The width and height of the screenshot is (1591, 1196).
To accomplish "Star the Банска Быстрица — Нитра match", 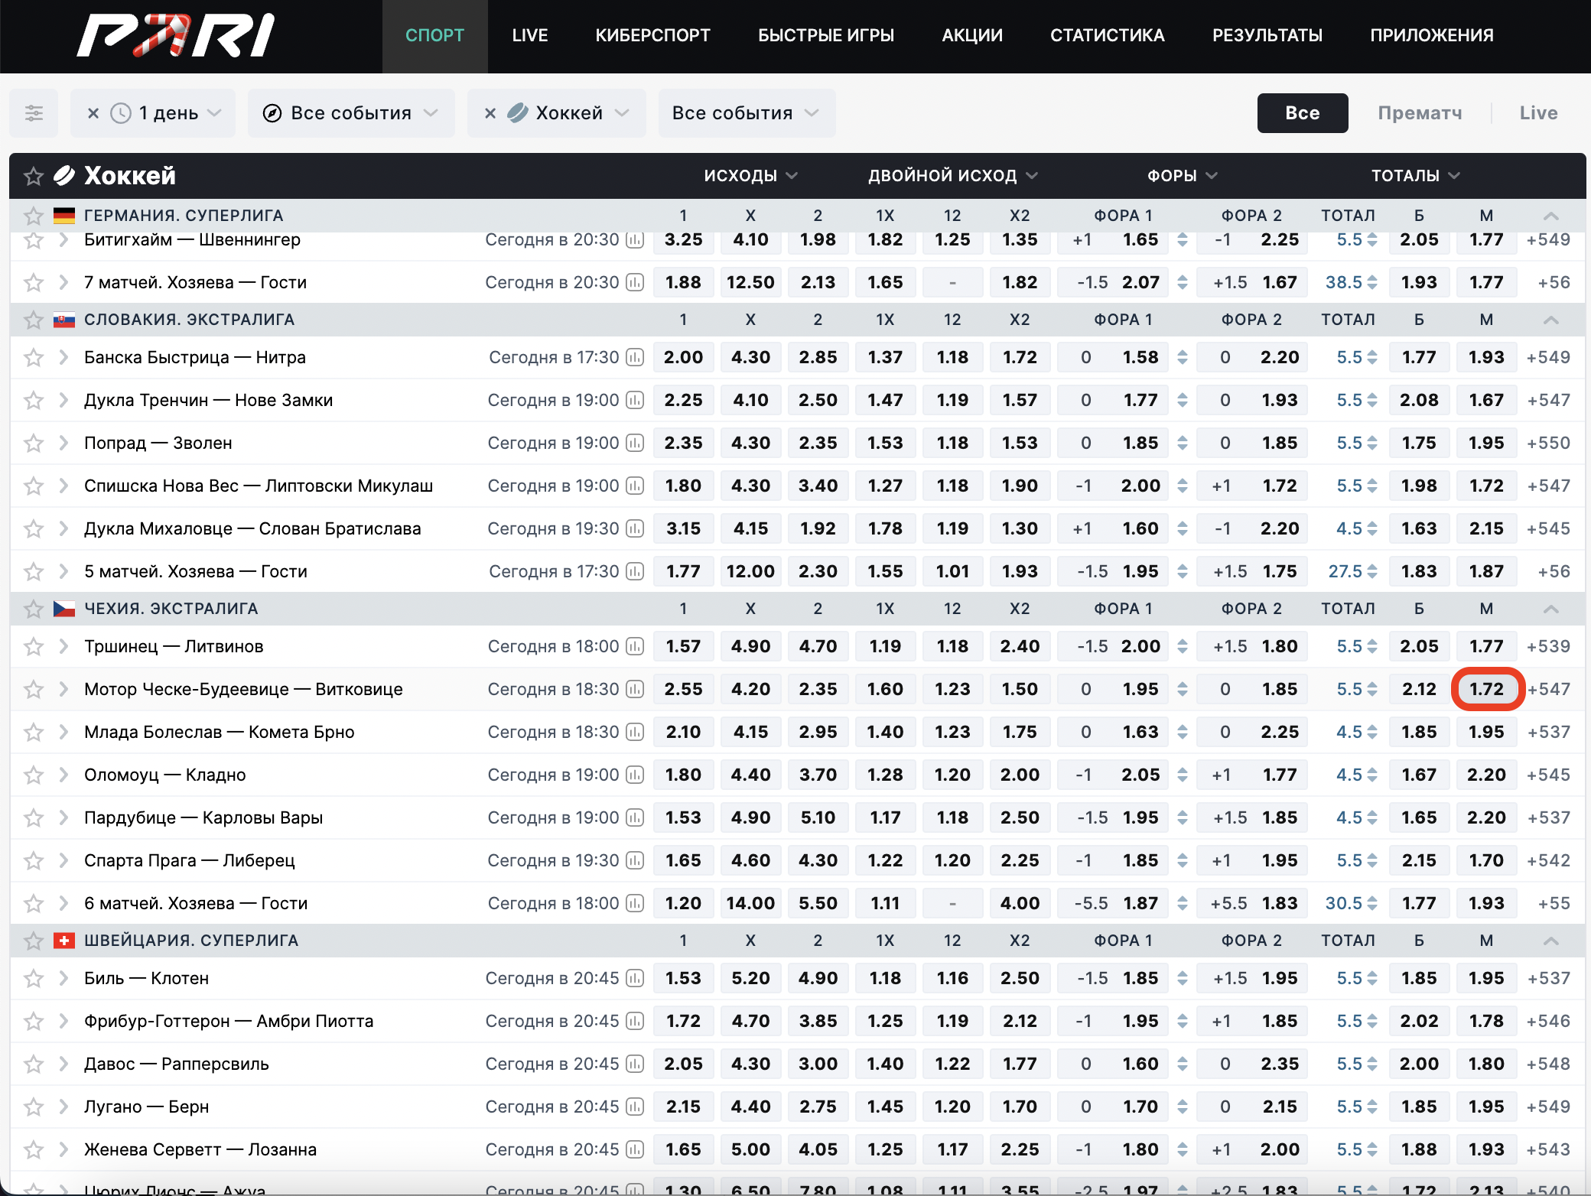I will (34, 357).
